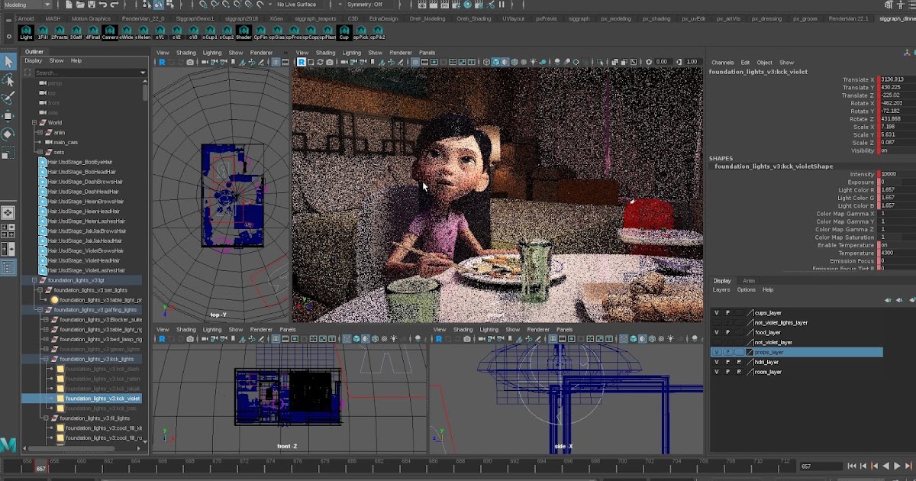This screenshot has width=916, height=481.
Task: Select the Shader shelf icon
Action: 243,34
